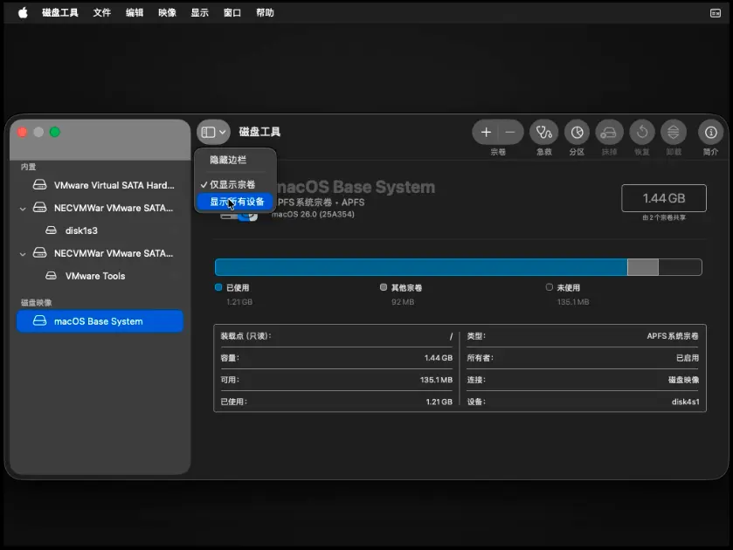Click the VMware Virtual SATA Hard disk icon
Image resolution: width=733 pixels, height=550 pixels.
tap(39, 185)
